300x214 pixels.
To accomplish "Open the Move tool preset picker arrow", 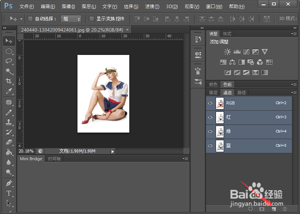I will [21, 19].
